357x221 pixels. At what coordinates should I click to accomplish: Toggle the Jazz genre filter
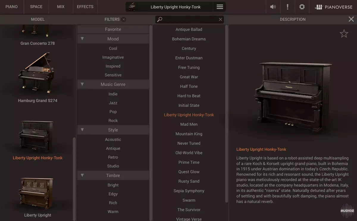113,103
